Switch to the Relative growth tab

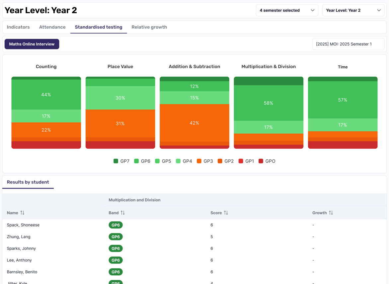click(x=149, y=27)
